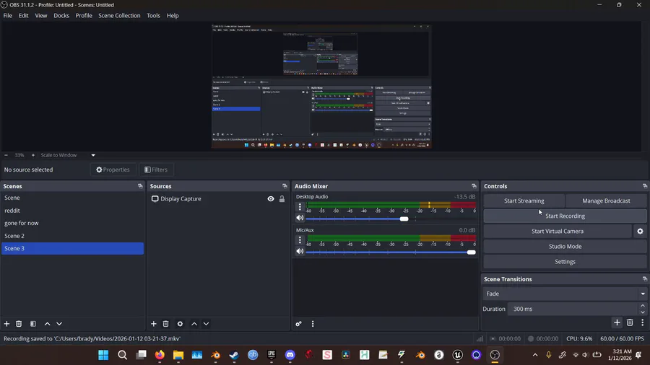Open advanced audio properties gears icon

tap(298, 324)
